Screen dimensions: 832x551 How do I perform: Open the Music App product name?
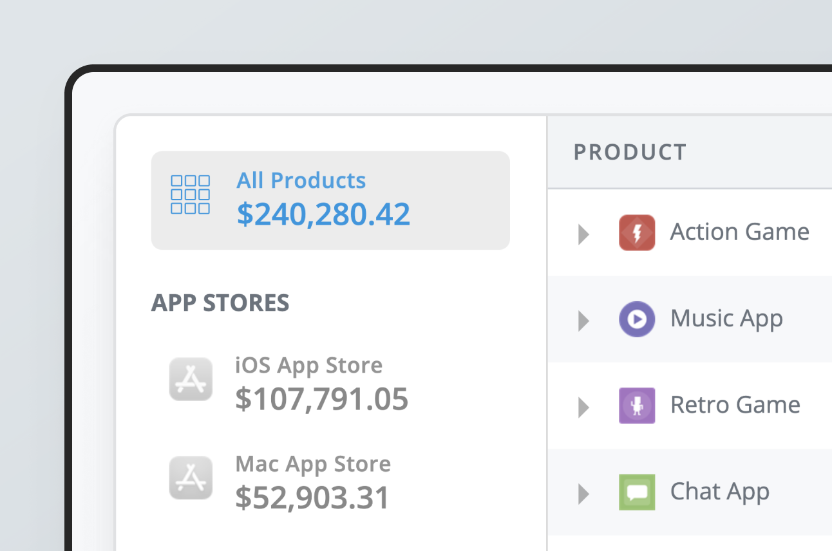726,319
